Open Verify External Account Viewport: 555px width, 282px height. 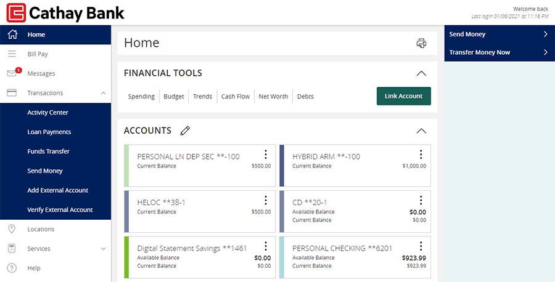[x=60, y=209]
